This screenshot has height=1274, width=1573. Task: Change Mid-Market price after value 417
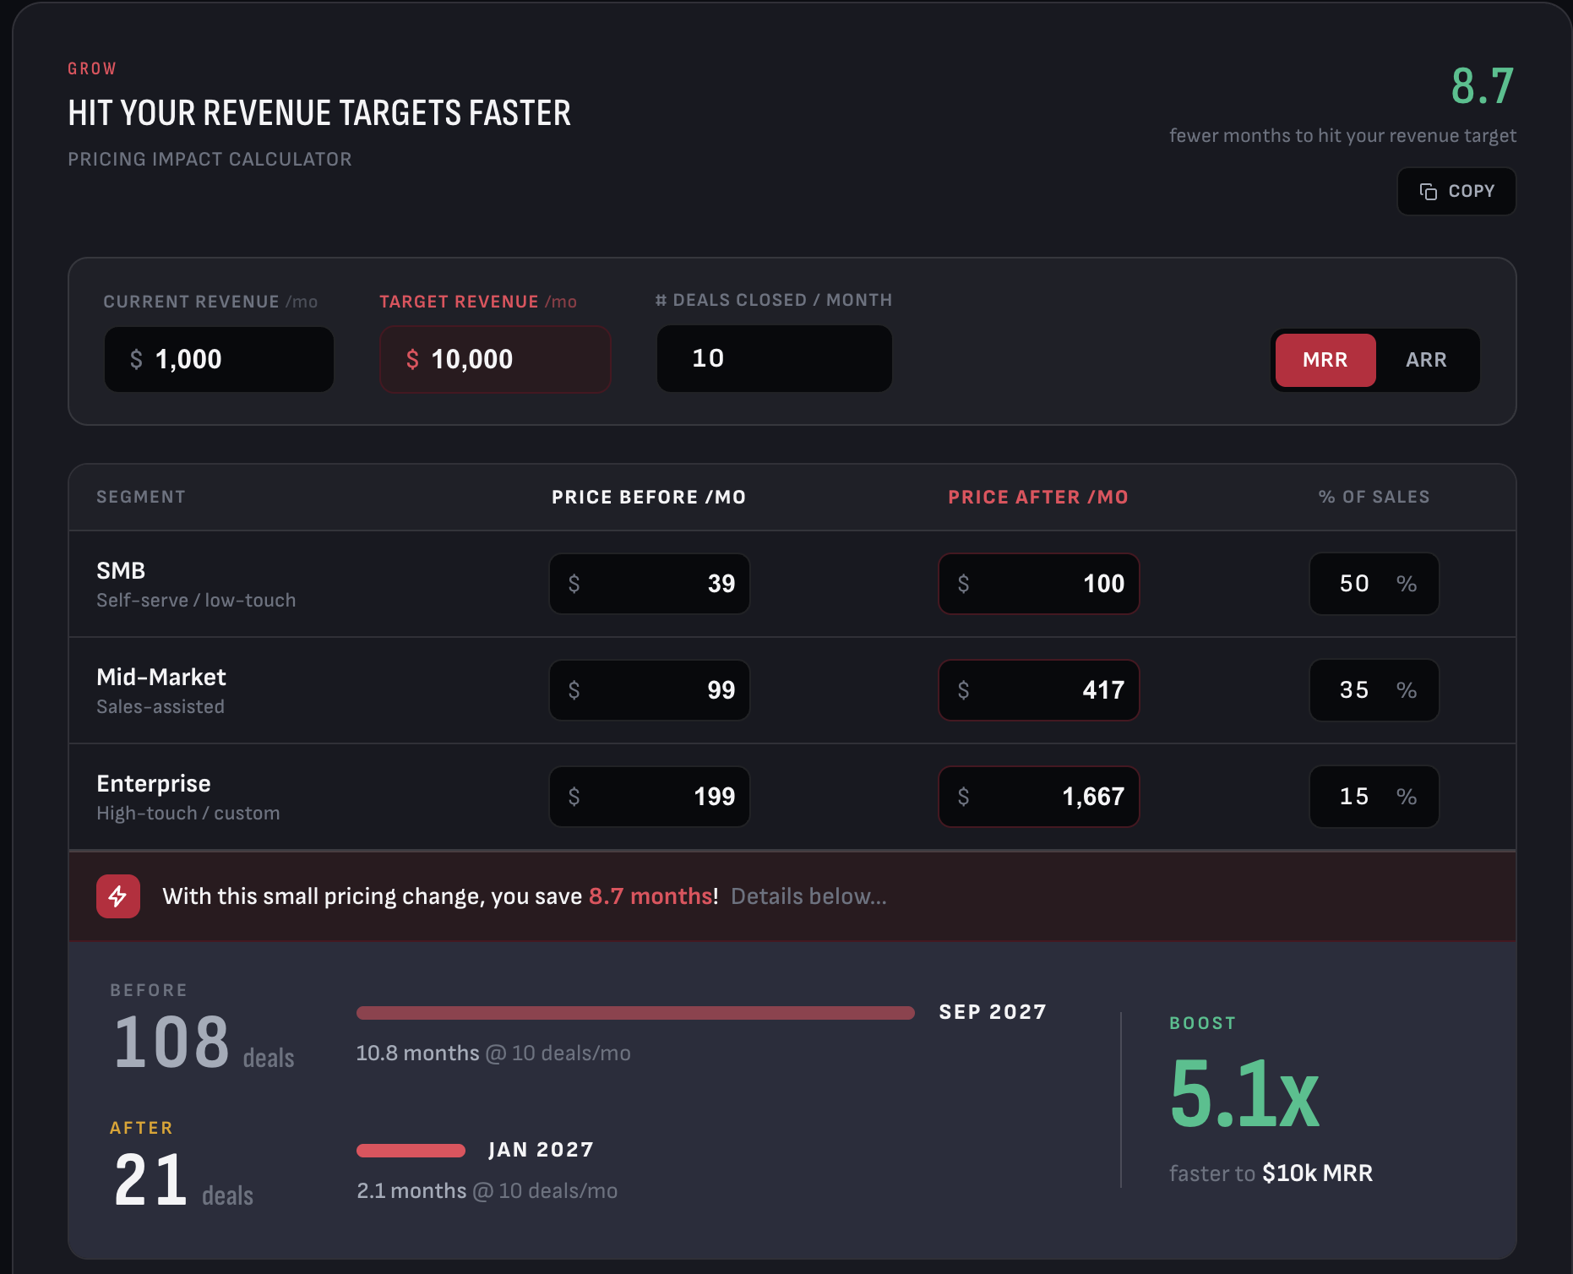click(1039, 690)
